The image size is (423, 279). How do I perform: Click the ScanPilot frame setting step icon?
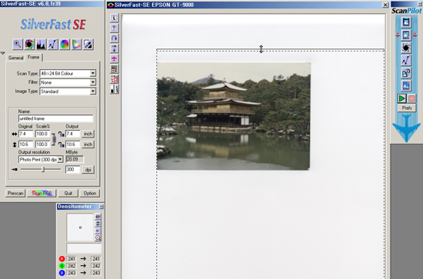point(406,35)
